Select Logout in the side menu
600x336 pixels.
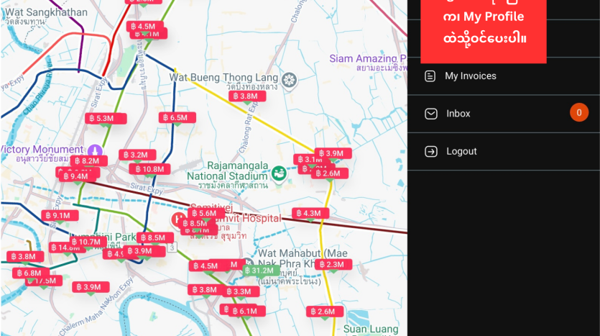(461, 152)
